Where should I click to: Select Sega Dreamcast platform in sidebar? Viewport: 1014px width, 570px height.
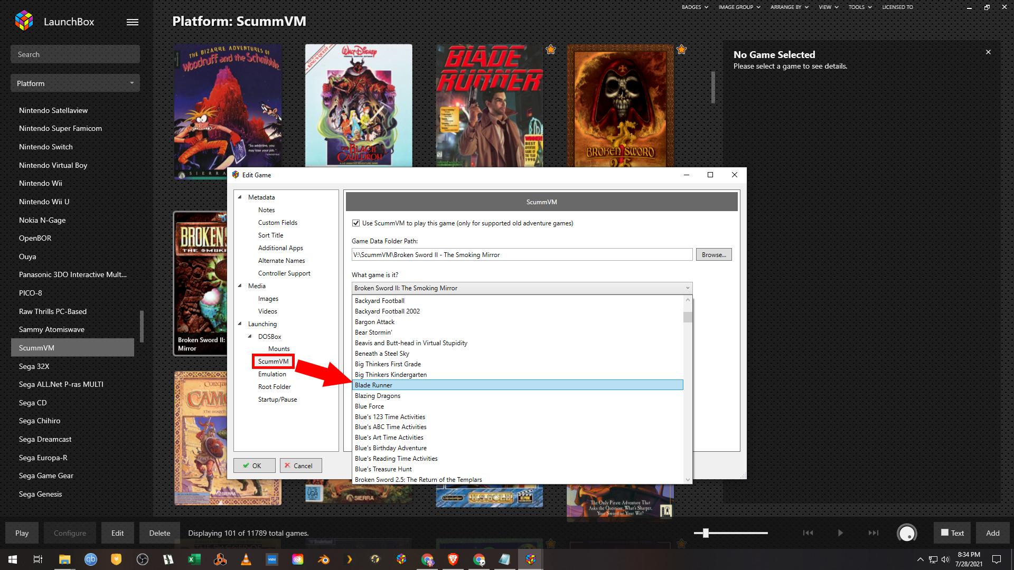(72, 439)
